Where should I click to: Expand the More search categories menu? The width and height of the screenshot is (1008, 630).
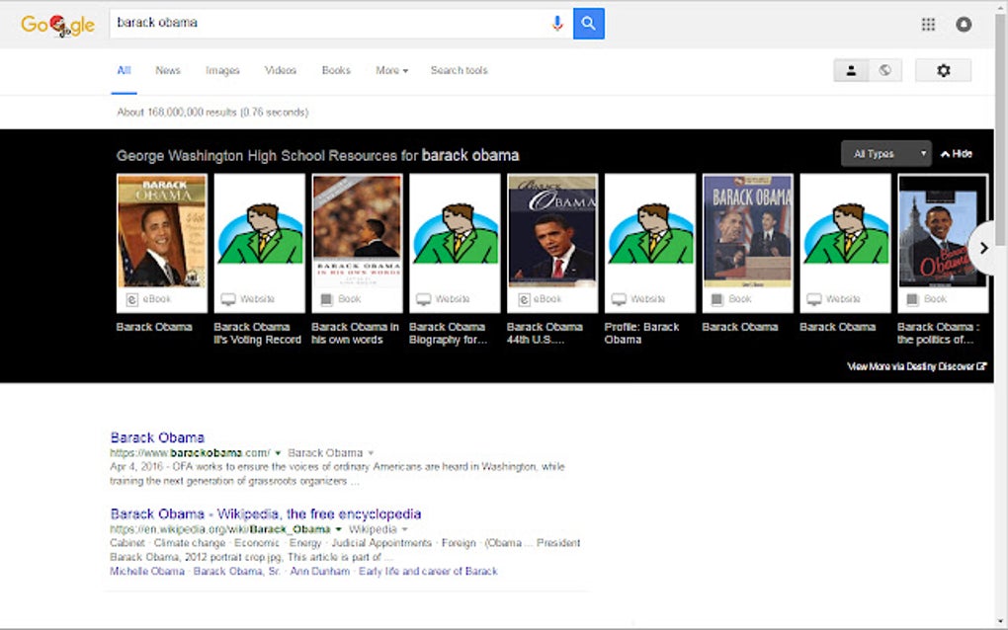coord(391,70)
